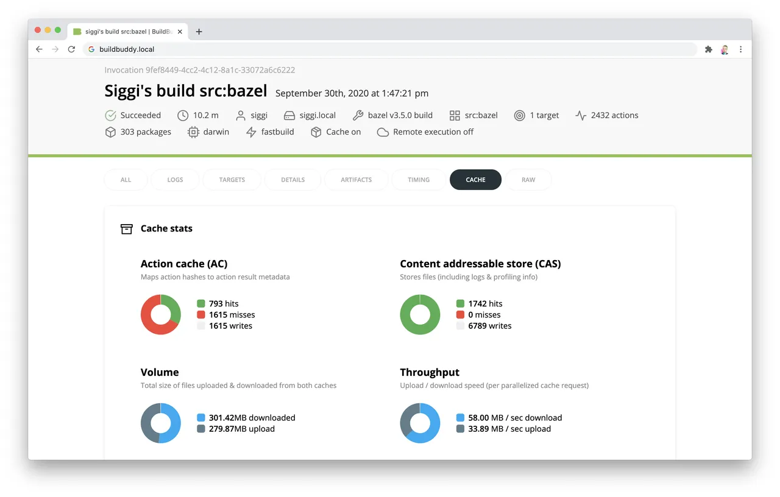Click the Remote execution off label

coord(433,132)
